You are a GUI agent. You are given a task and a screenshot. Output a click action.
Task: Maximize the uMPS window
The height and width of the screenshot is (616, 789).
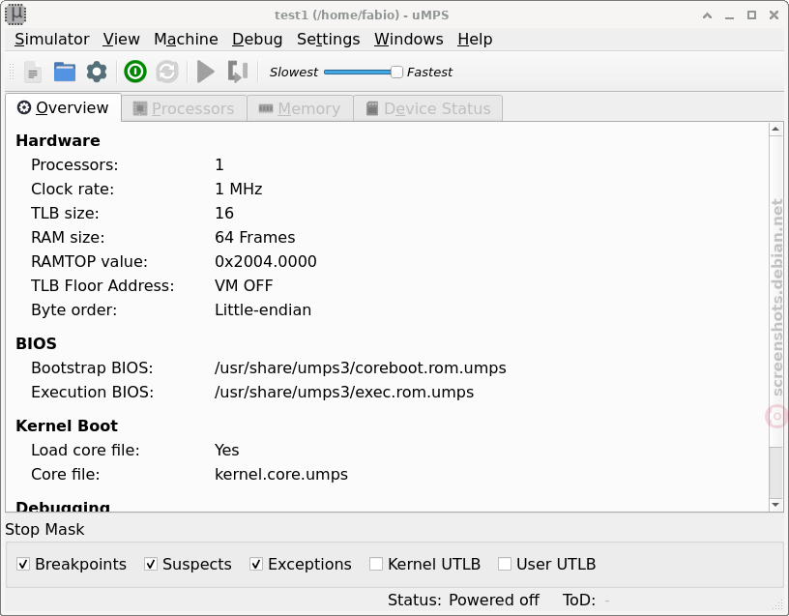coord(751,15)
